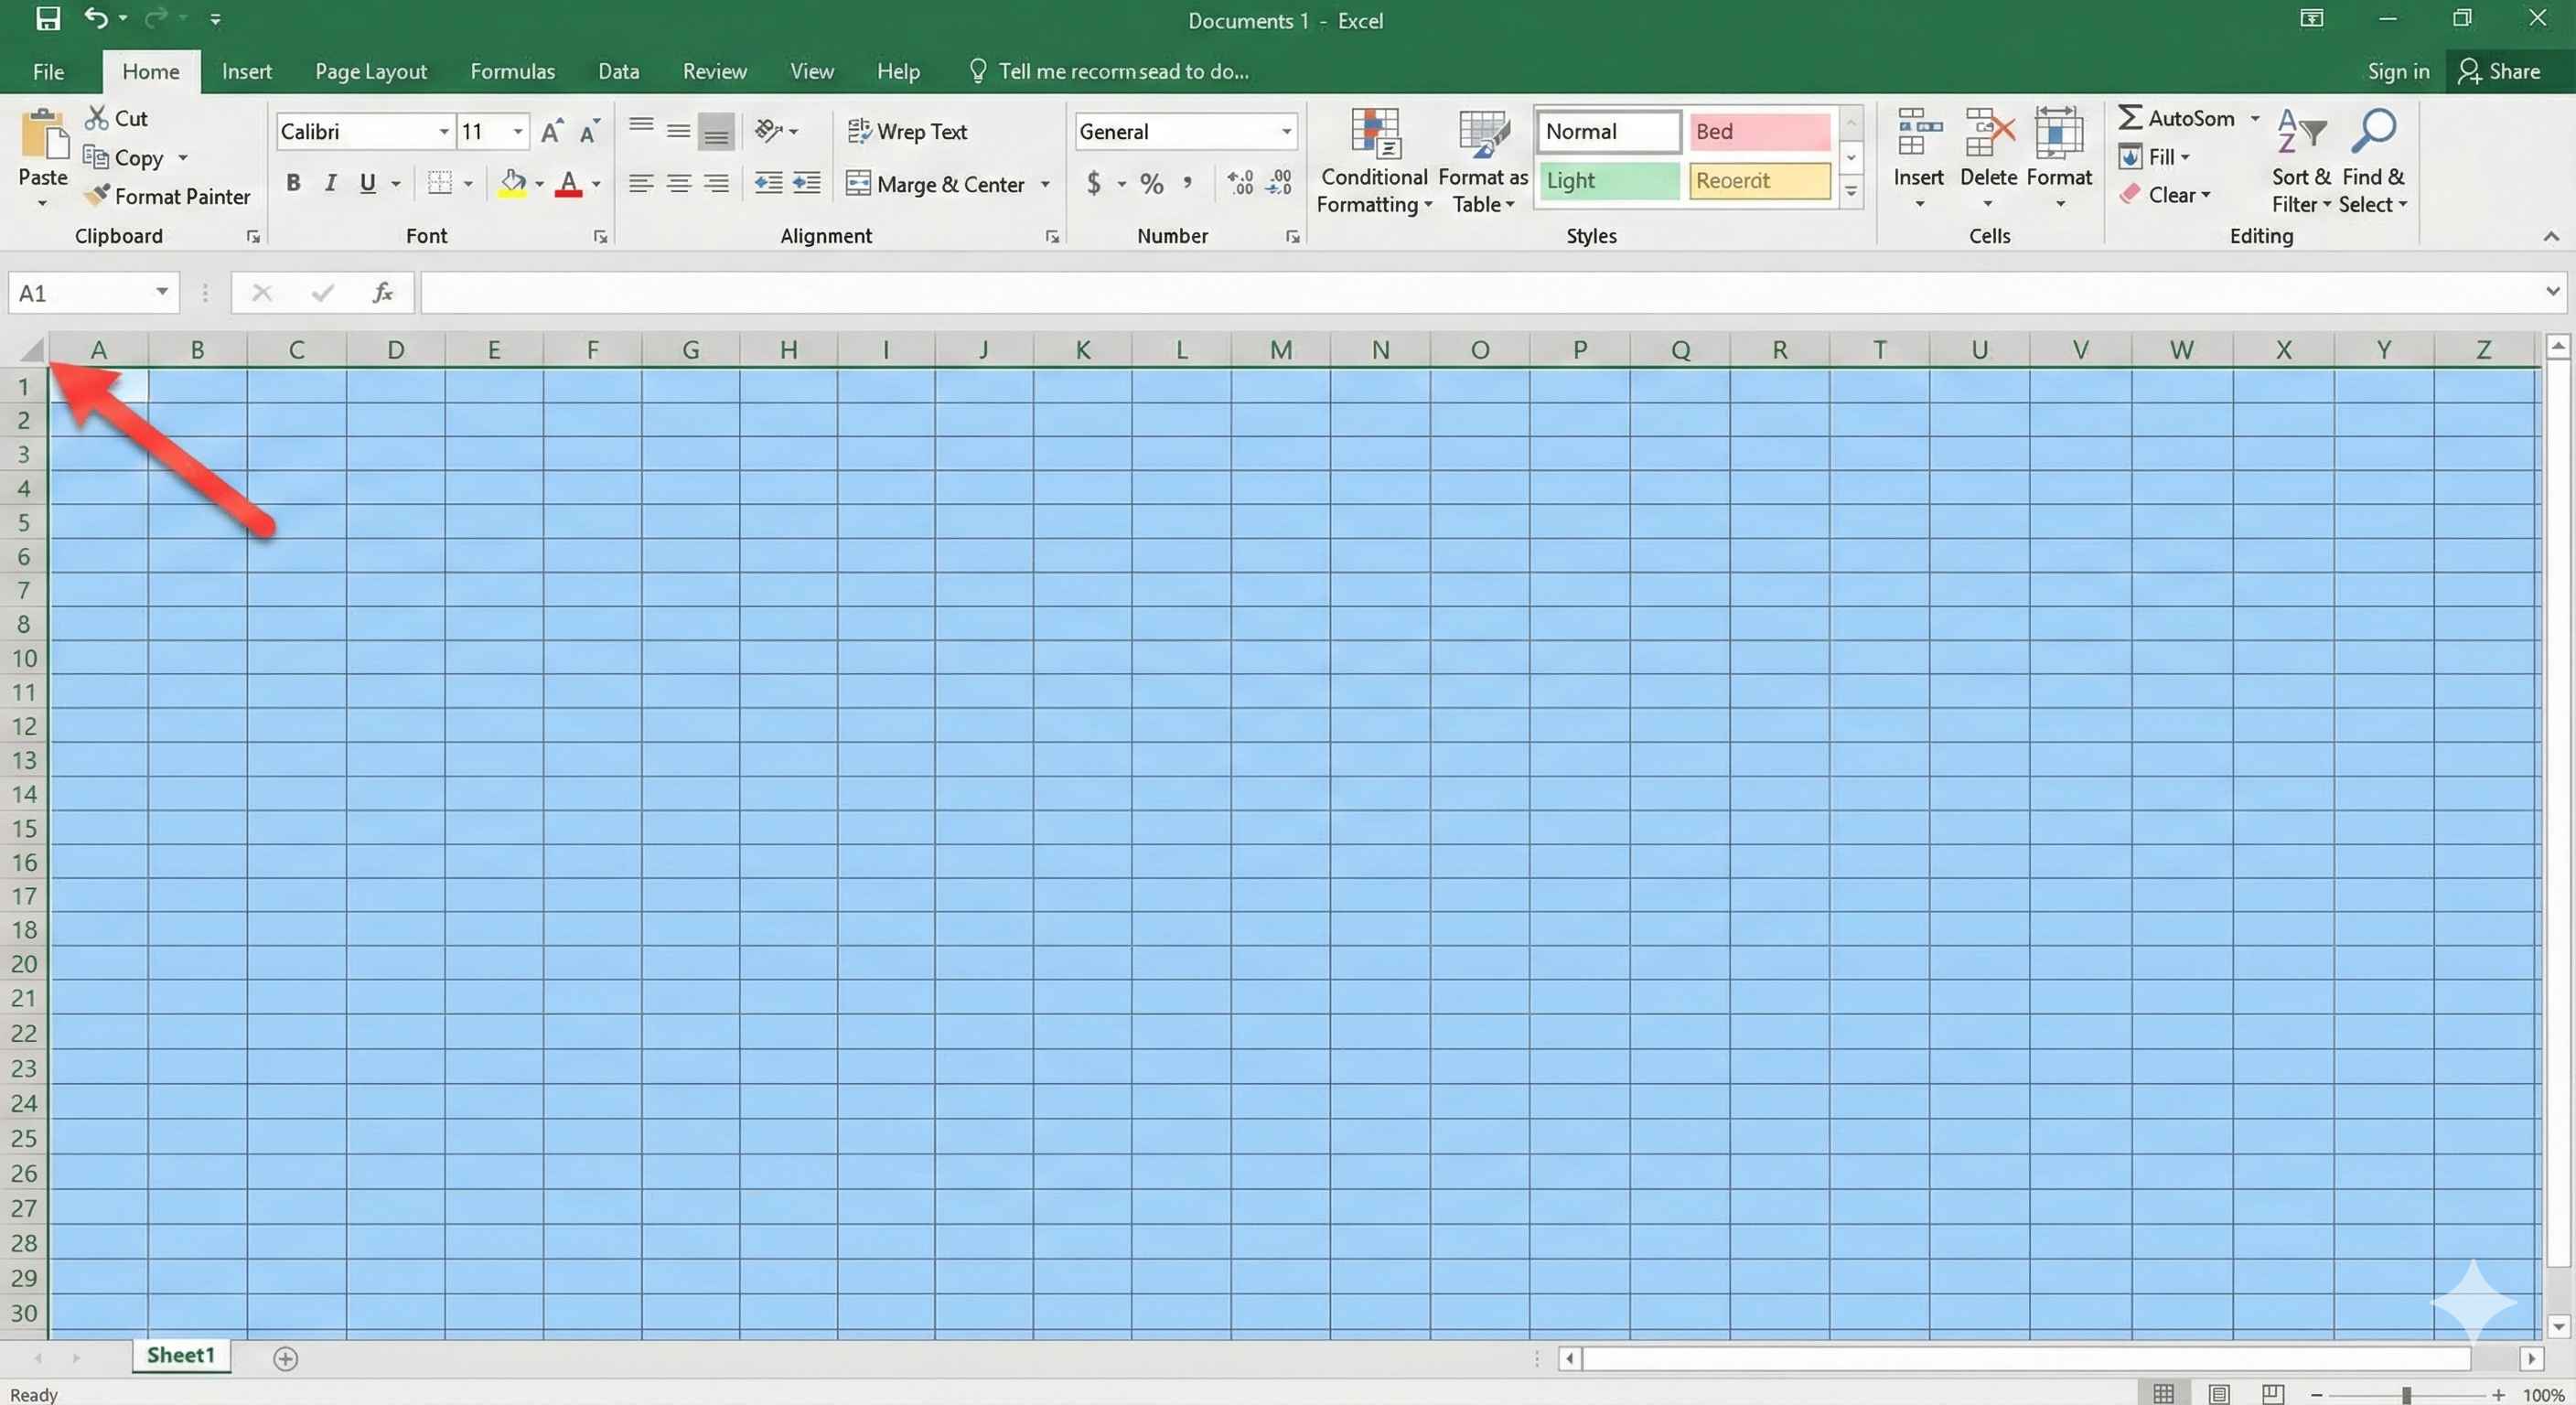Image resolution: width=2576 pixels, height=1405 pixels.
Task: Open the Name Box dropdown arrow
Action: point(161,292)
